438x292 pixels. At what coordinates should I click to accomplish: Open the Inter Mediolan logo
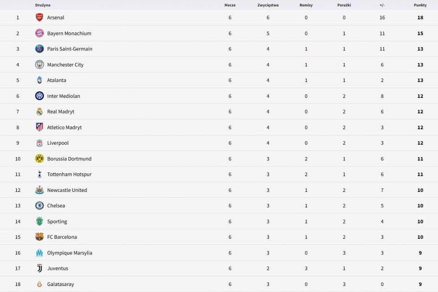39,96
